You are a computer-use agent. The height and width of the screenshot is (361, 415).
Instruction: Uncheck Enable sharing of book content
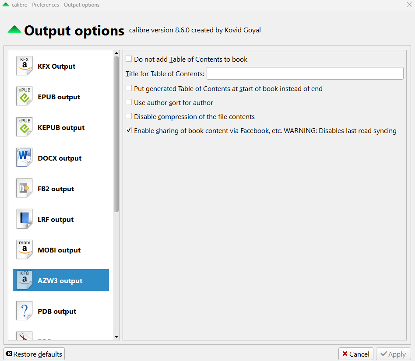click(129, 130)
